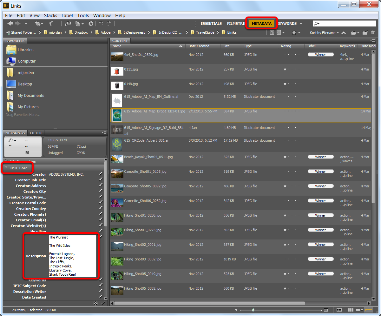Open the refine stacked pages icon
The image size is (381, 316).
click(x=79, y=24)
